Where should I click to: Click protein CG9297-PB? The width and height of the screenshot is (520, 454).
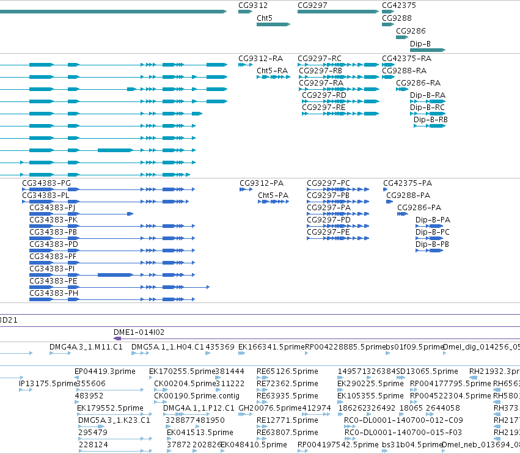coord(328,196)
